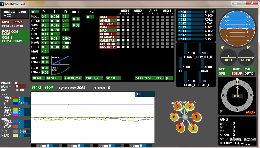Click the LOAD button
The width and height of the screenshot is (260, 148).
tap(18, 22)
